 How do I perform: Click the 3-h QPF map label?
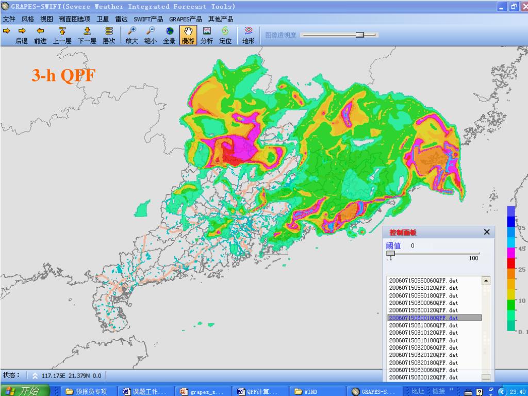[63, 75]
